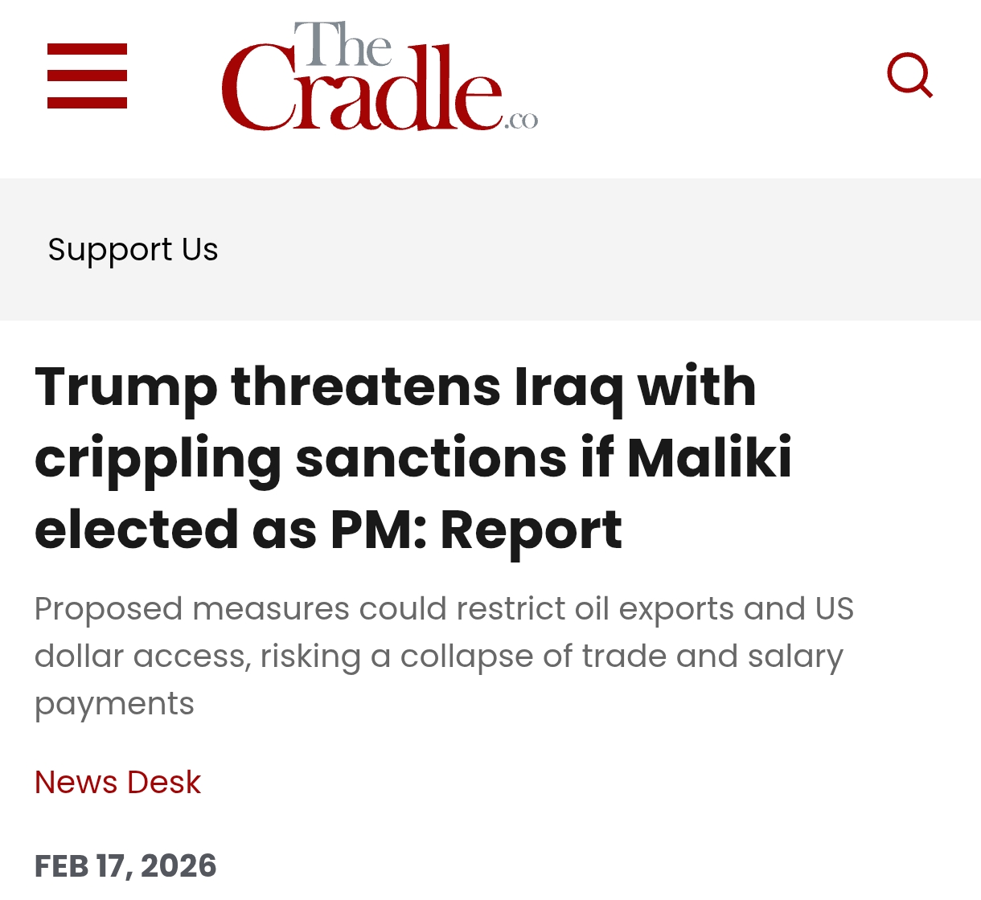
Task: Tap the three-bar navigation icon
Action: click(87, 76)
